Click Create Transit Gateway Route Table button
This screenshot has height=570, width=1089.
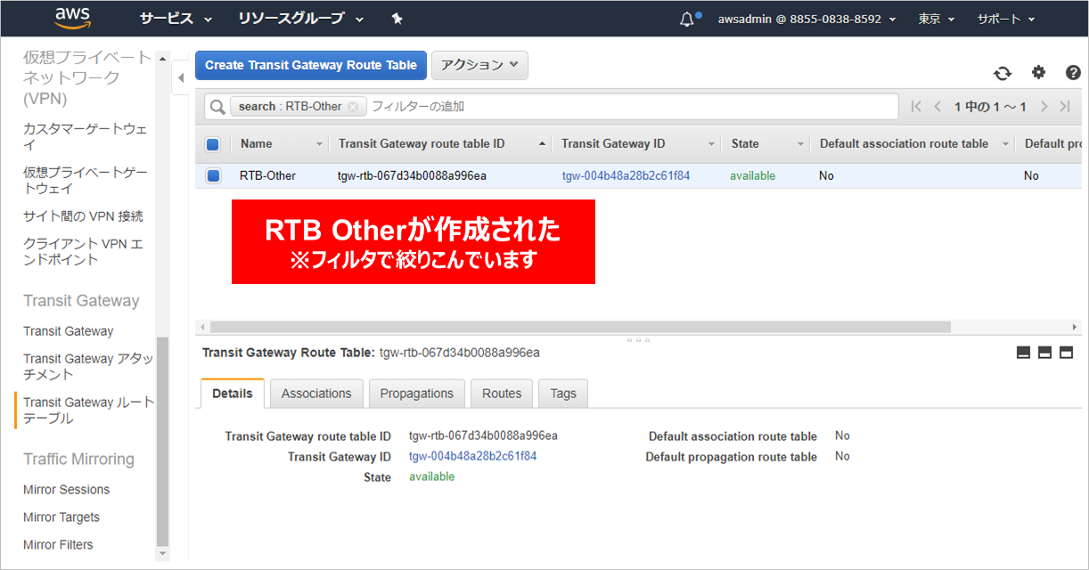[x=311, y=65]
